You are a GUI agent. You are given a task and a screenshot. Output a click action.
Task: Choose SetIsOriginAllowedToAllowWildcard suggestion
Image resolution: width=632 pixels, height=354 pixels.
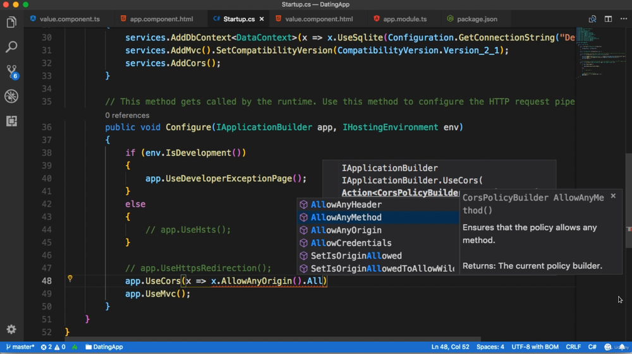pos(378,268)
